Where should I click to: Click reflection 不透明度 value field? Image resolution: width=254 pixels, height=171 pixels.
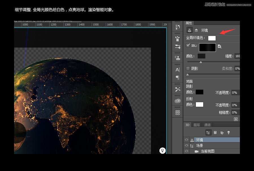point(236,105)
